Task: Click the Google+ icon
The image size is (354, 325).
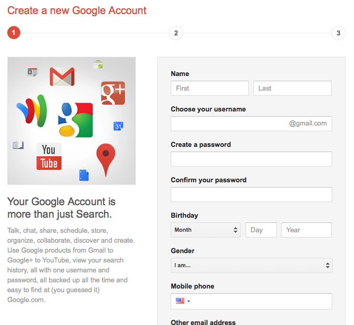Action: [x=113, y=93]
